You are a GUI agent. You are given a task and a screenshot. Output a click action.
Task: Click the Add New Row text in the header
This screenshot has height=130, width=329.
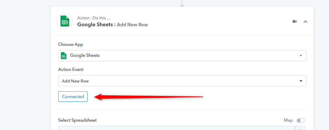pyautogui.click(x=133, y=25)
